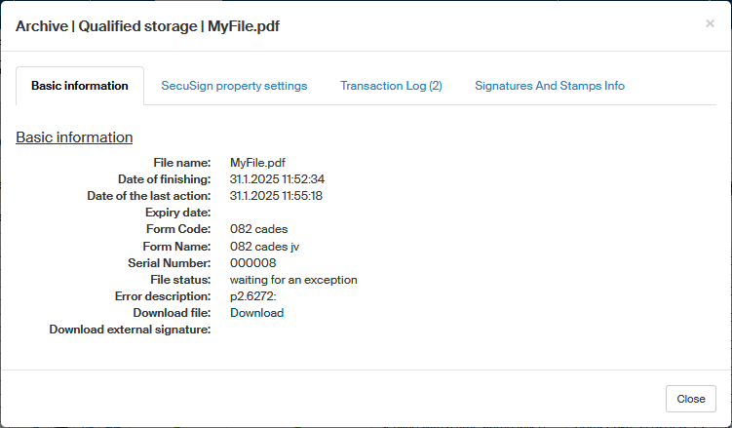The image size is (732, 428).
Task: Click the status text waiting for an exception
Action: (293, 280)
